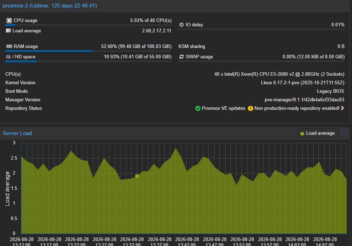Click the '2026-08-28 14:07:00' x-axis time label
The image size is (352, 246).
coord(325,241)
